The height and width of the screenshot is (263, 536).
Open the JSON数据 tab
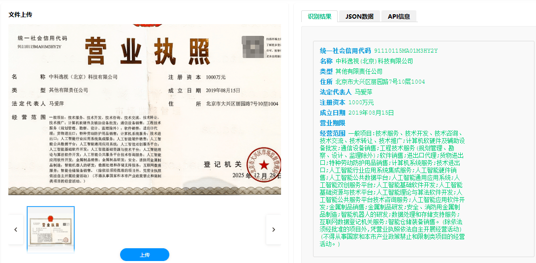[359, 16]
